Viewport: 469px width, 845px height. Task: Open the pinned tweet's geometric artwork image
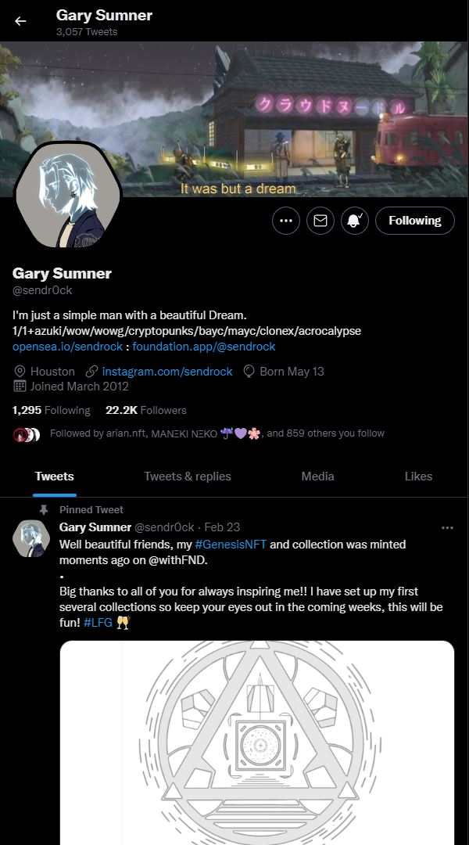[x=257, y=743]
